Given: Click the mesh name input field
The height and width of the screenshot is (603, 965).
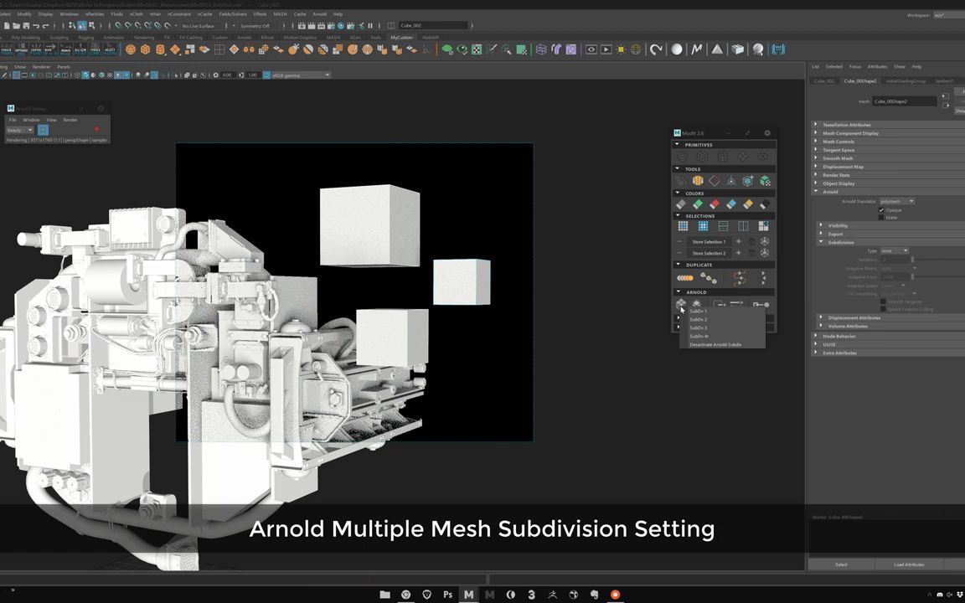Looking at the screenshot, I should 904,101.
